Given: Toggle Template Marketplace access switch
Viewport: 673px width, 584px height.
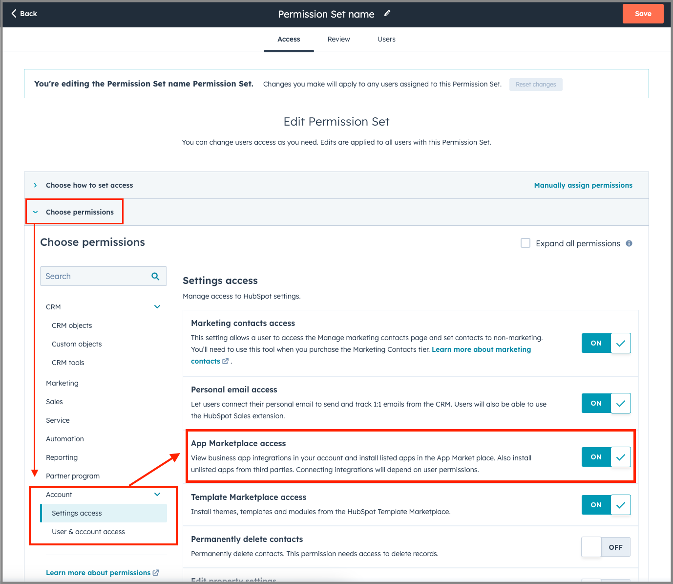Looking at the screenshot, I should click(x=606, y=505).
